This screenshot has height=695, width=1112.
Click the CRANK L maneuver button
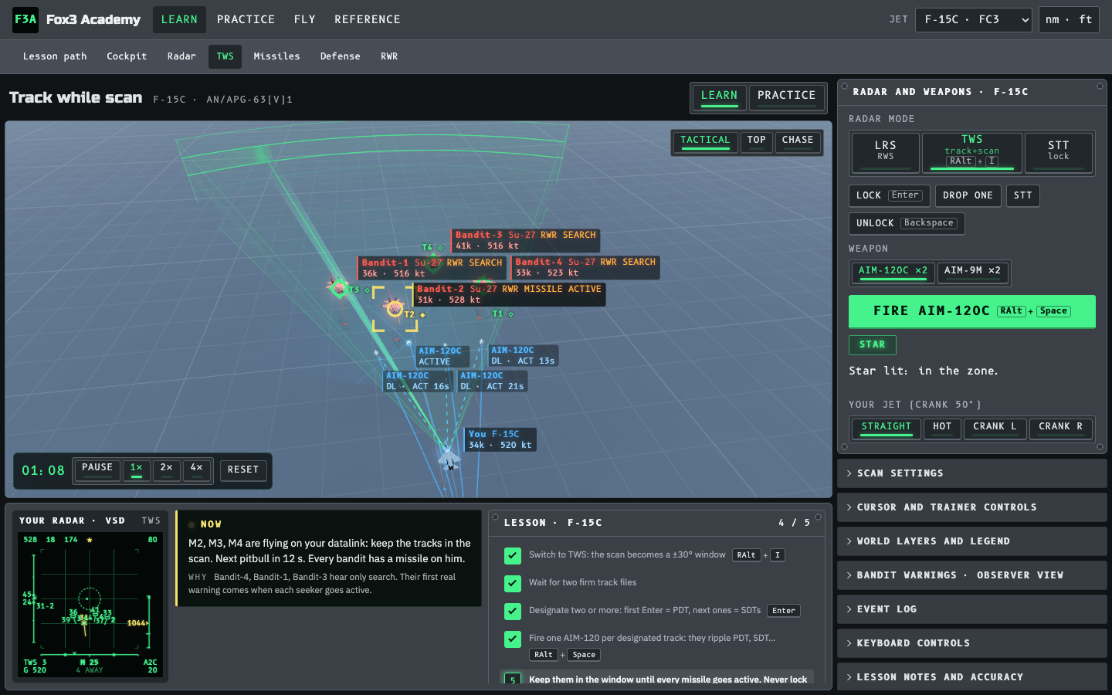coord(995,428)
